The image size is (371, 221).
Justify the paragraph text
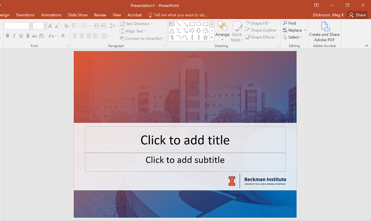pyautogui.click(x=95, y=36)
